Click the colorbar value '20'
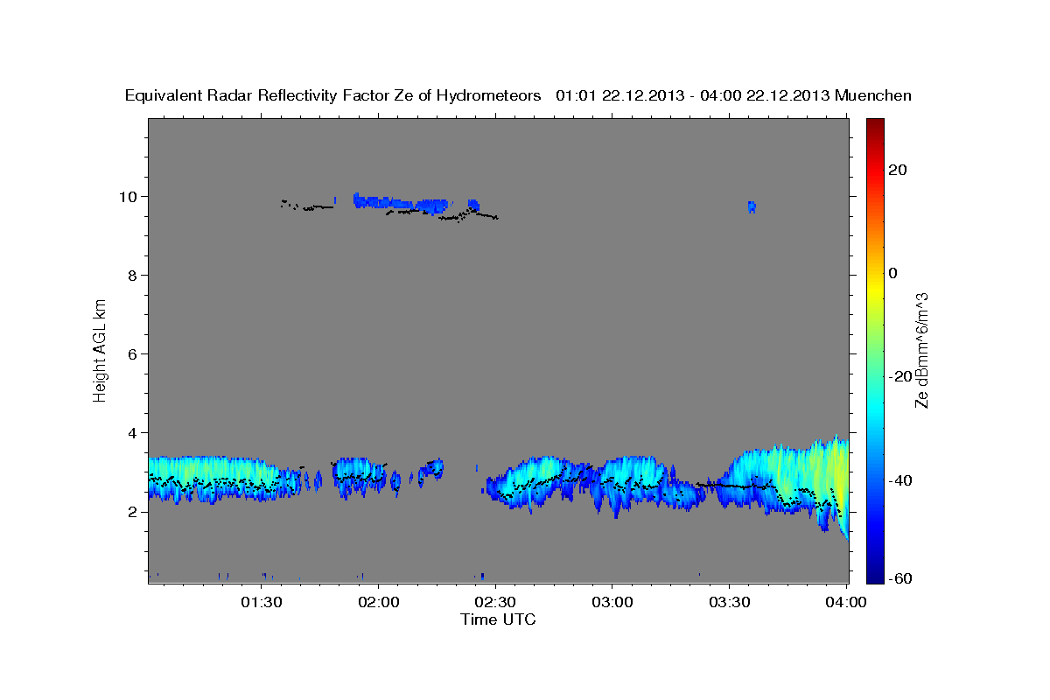This screenshot has width=1050, height=700. (898, 170)
